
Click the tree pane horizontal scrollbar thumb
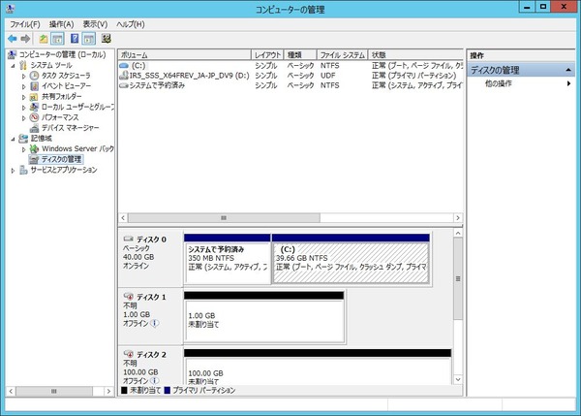[x=54, y=391]
